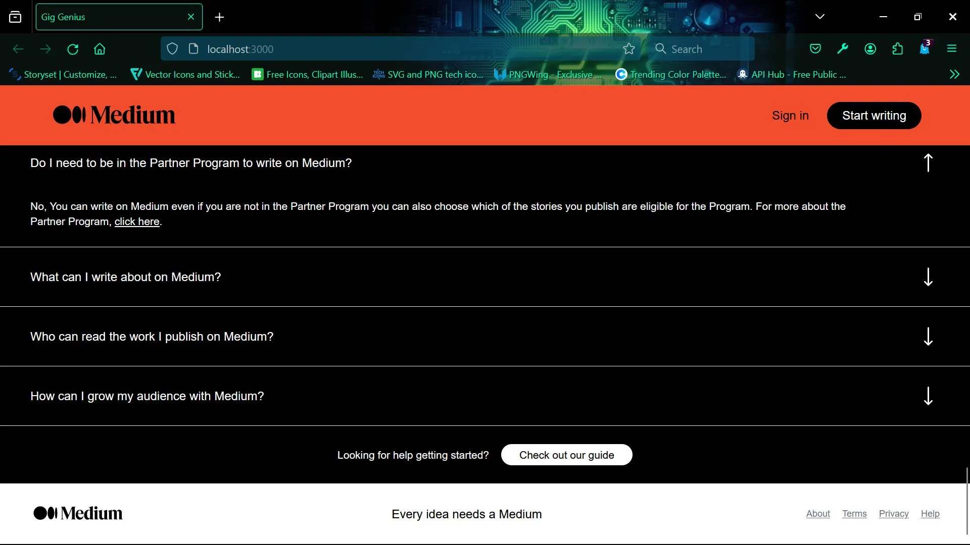Save page to Pocket
Viewport: 970px width, 545px height.
pos(815,49)
